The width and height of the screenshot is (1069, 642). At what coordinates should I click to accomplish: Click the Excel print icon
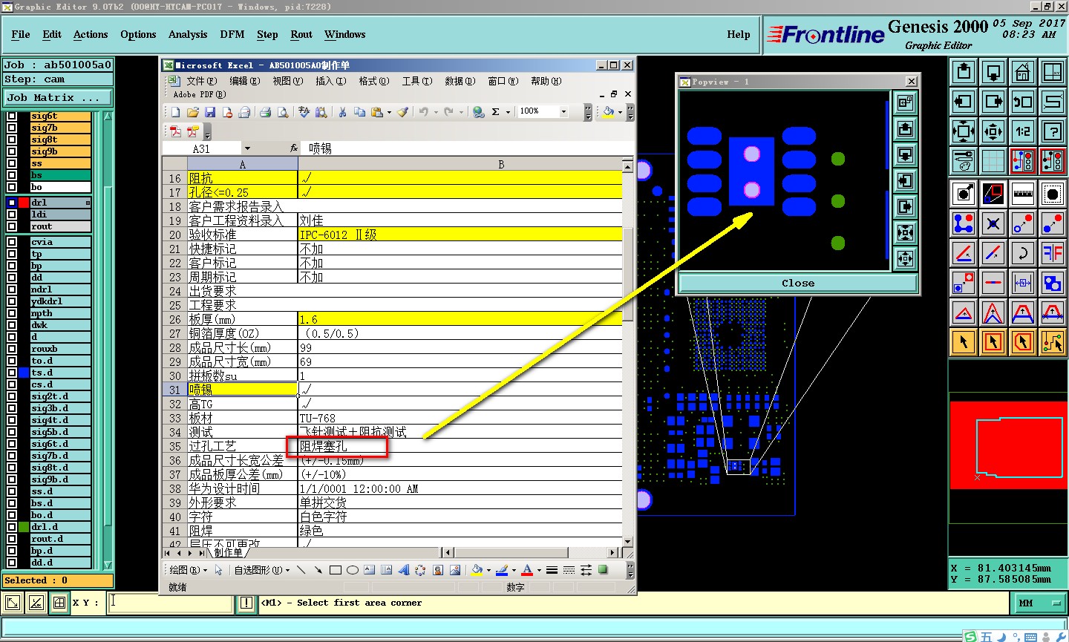coord(265,112)
